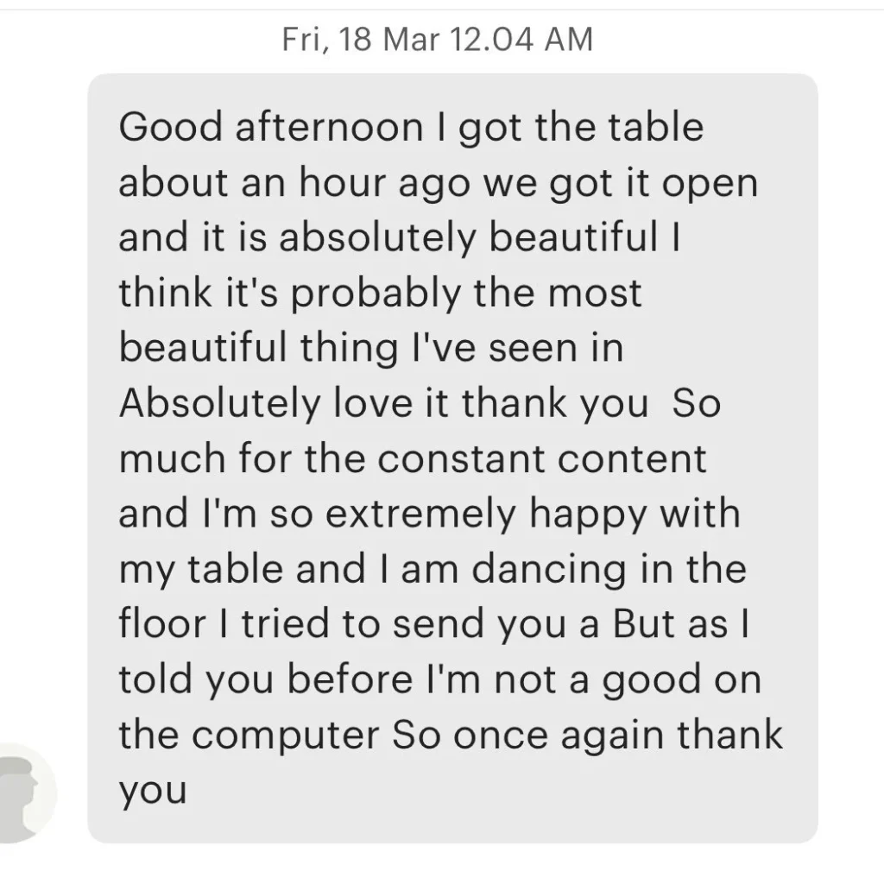The height and width of the screenshot is (884, 884).
Task: Tap the line "think it's probably the most"
Action: (x=380, y=294)
